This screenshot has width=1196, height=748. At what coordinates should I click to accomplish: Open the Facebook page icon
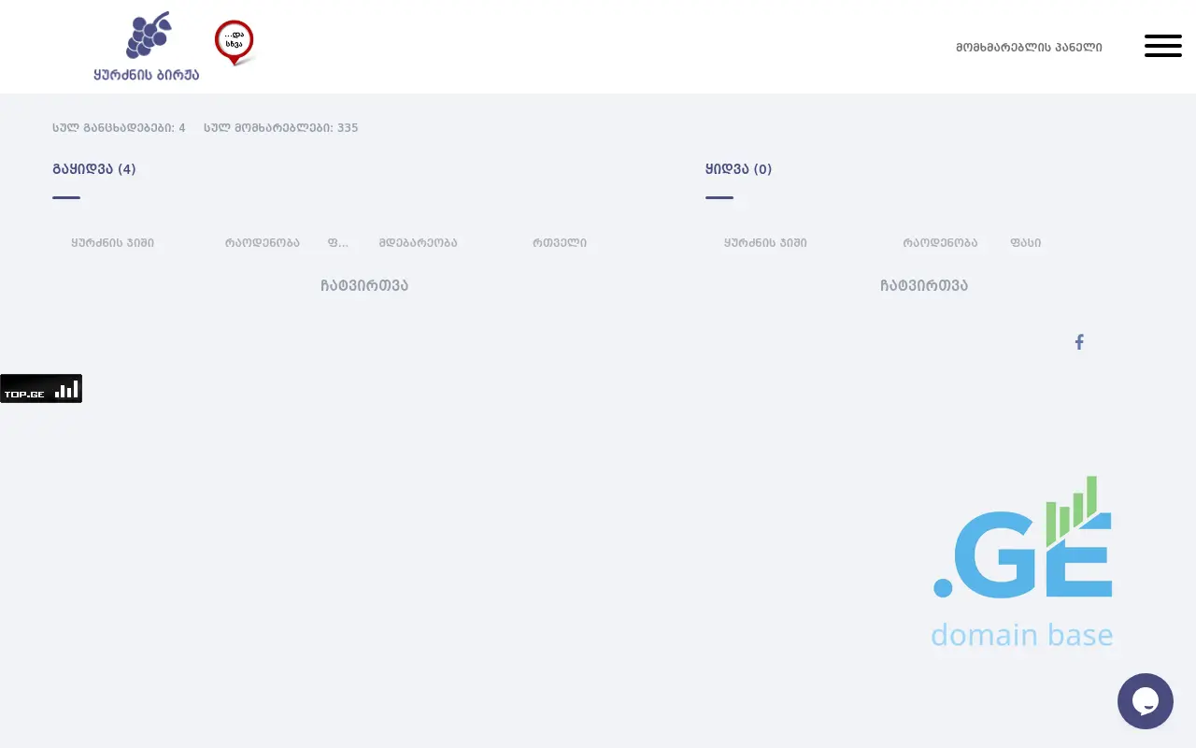[x=1079, y=342]
